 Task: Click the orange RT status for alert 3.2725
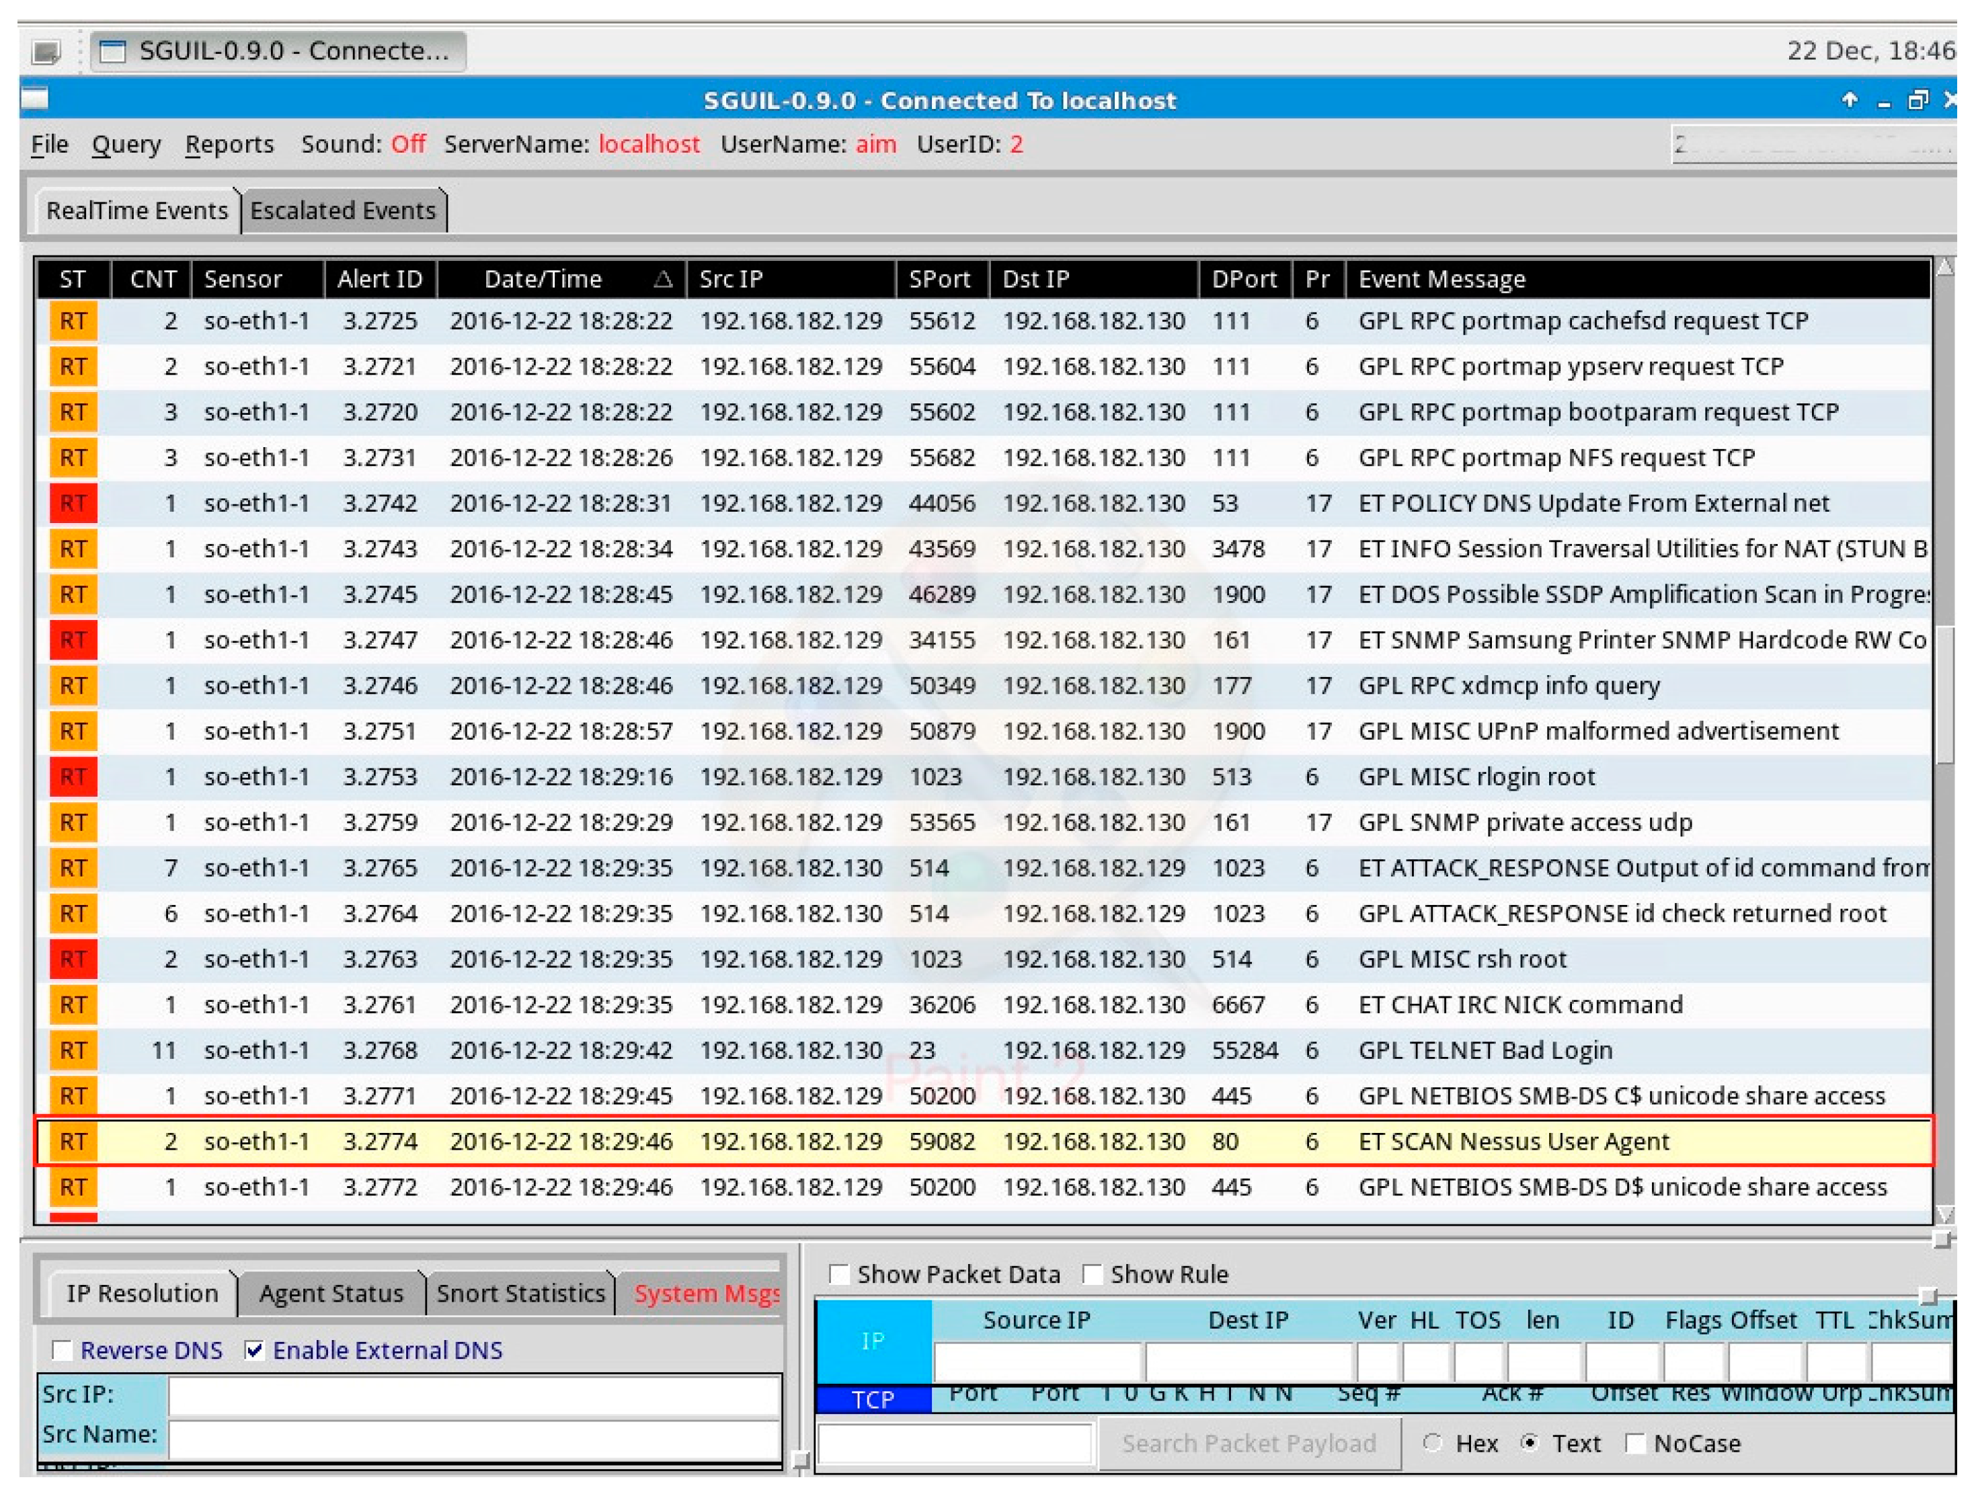pyautogui.click(x=73, y=321)
